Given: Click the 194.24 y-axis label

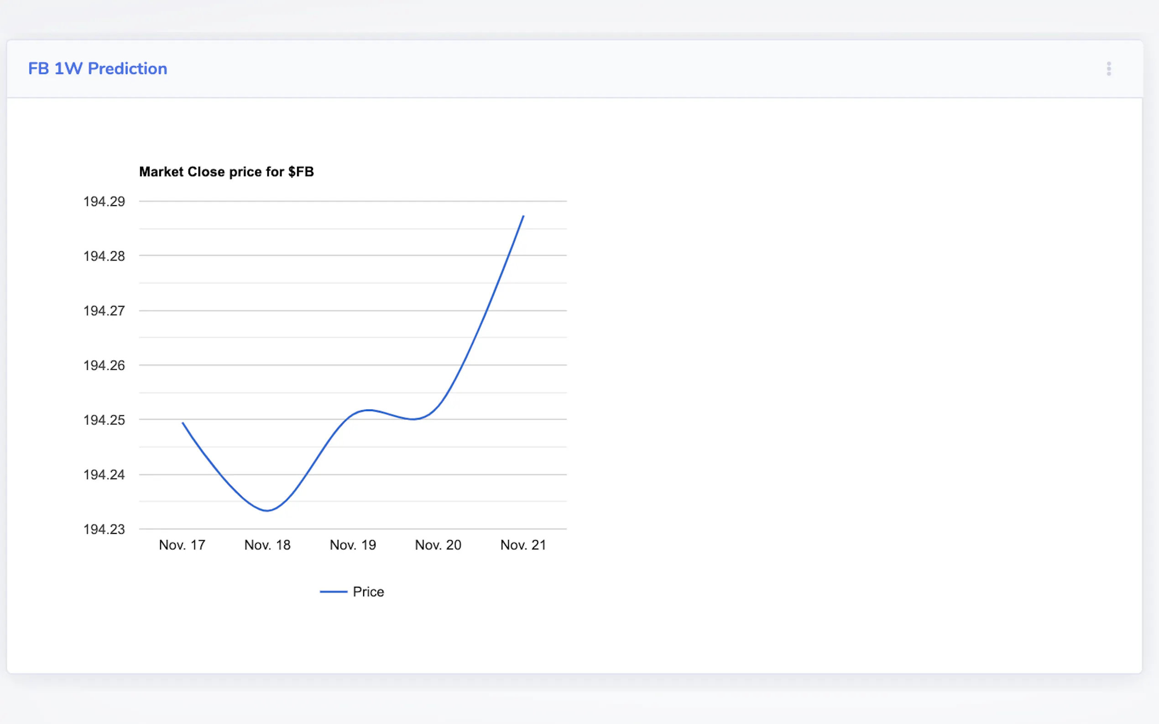Looking at the screenshot, I should click(104, 475).
